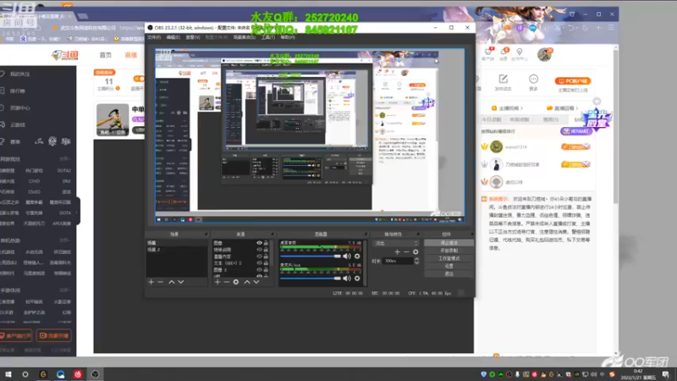Open 发布动态 edit icon on Douyu page
Viewport: 677px width, 381px height.
click(503, 79)
